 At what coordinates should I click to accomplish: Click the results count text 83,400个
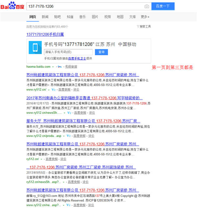pyautogui.click(x=62, y=27)
